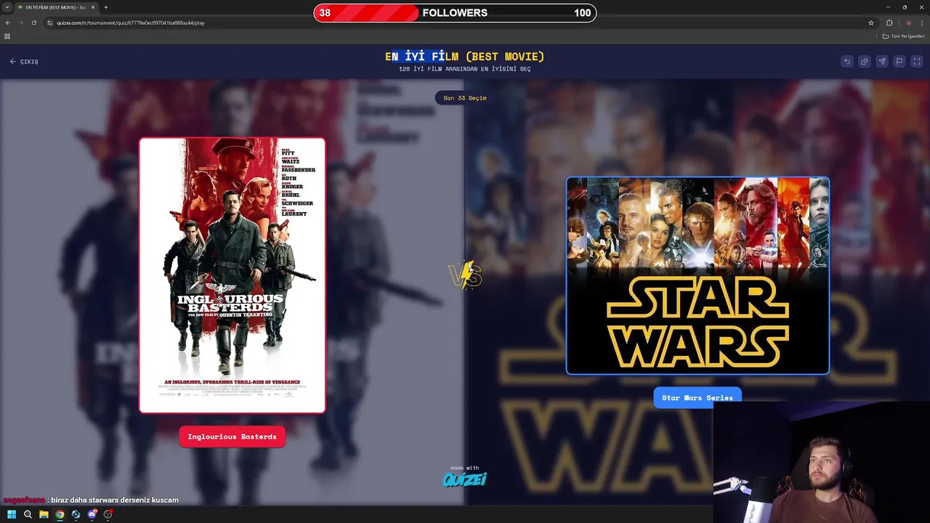Switch to the EN İYİ FİLM browser tab
Screen dimensions: 930x523
57,7
